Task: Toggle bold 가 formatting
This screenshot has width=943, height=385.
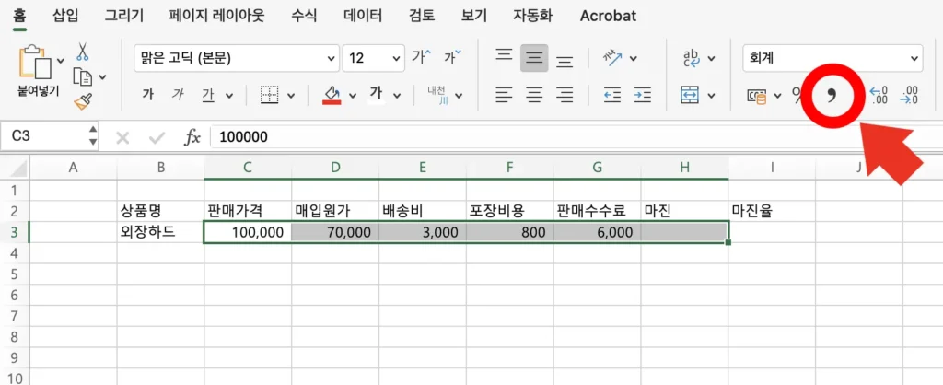Action: click(148, 95)
